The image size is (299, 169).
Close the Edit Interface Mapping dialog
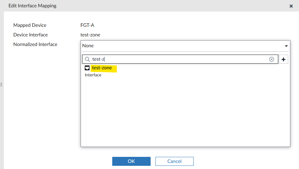(291, 6)
